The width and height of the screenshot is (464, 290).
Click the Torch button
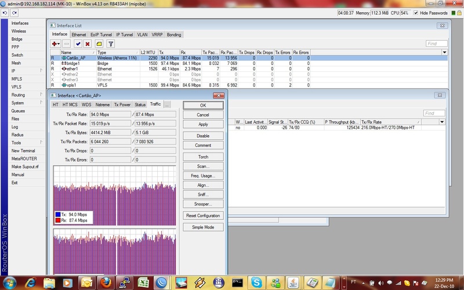tap(203, 157)
